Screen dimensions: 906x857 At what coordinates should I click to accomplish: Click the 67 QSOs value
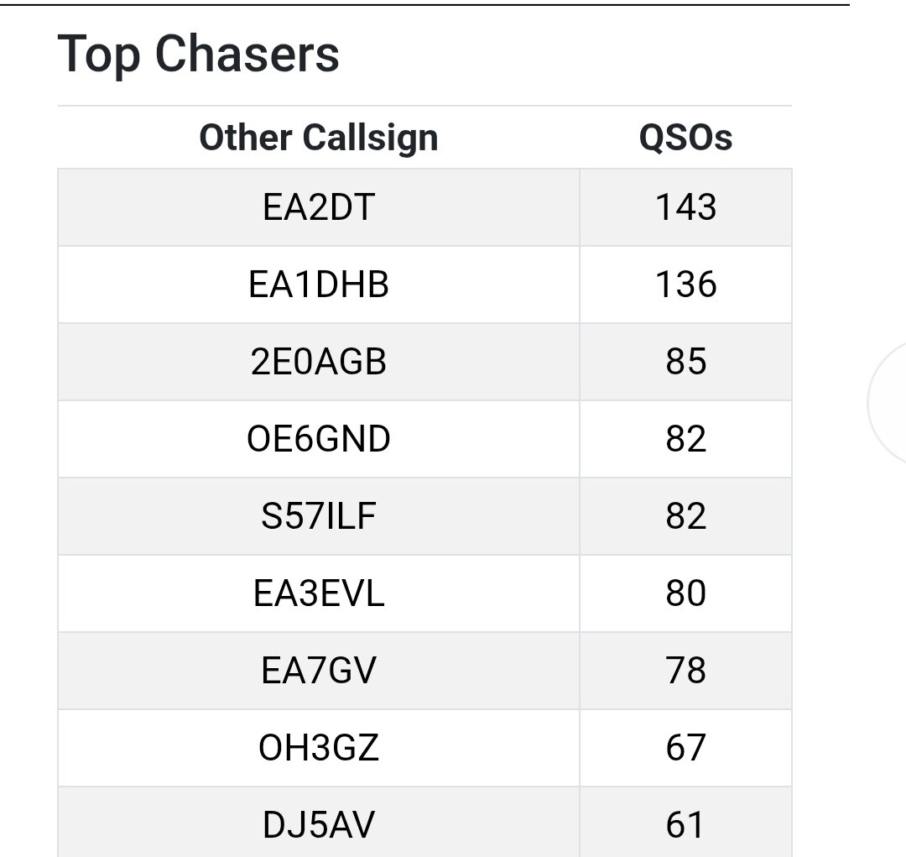click(x=685, y=748)
